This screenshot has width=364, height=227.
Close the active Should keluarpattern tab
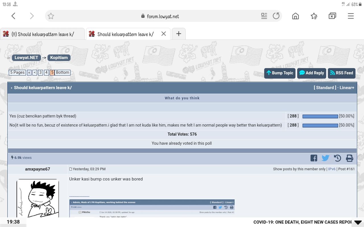[164, 34]
